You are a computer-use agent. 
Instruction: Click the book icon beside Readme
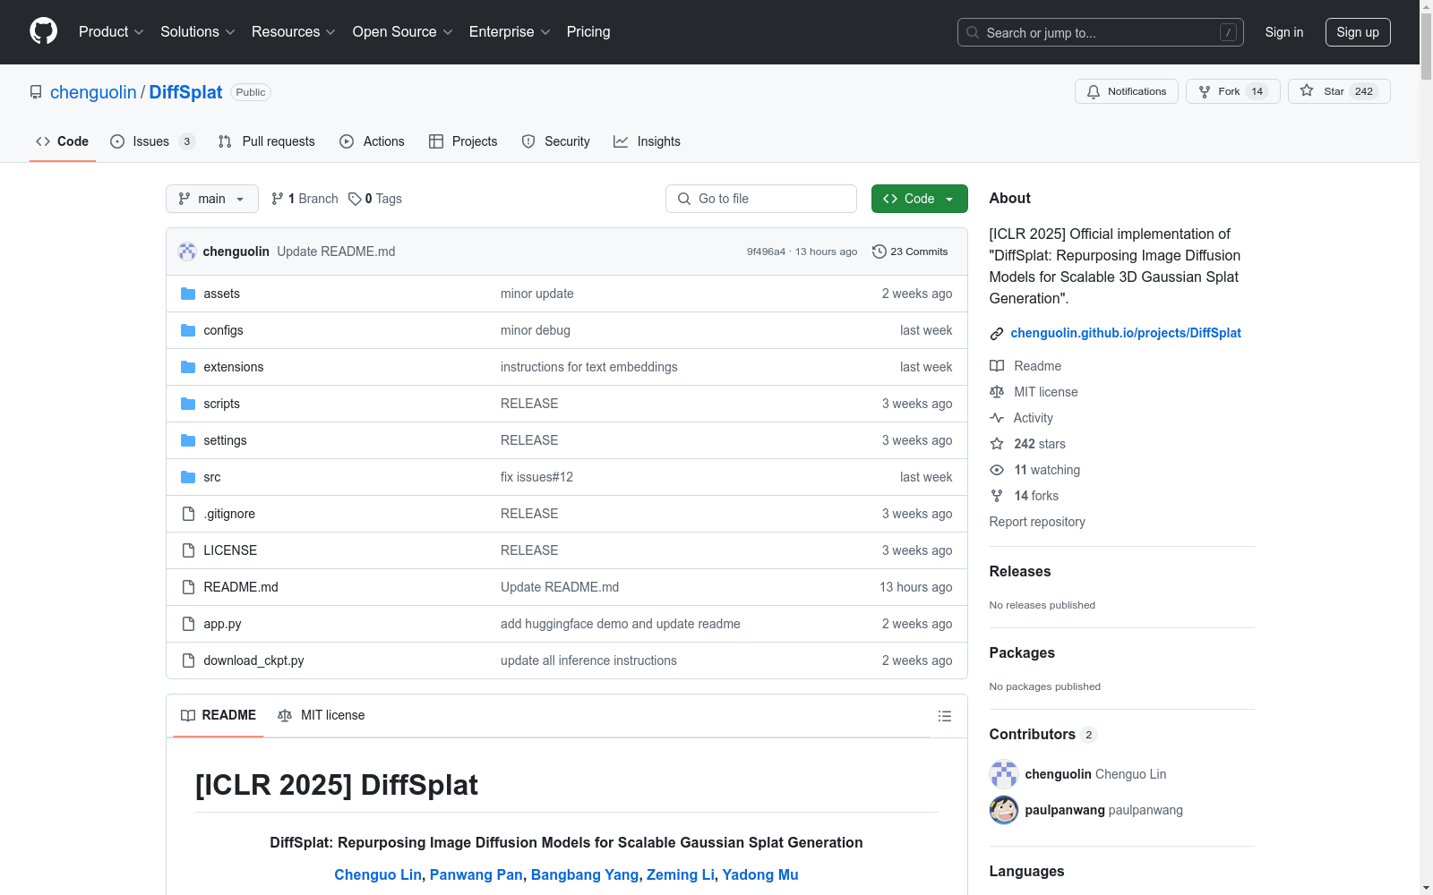coord(997,366)
